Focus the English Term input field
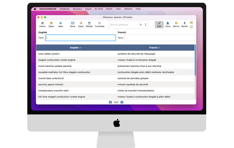The image size is (234, 148). click(x=80, y=38)
